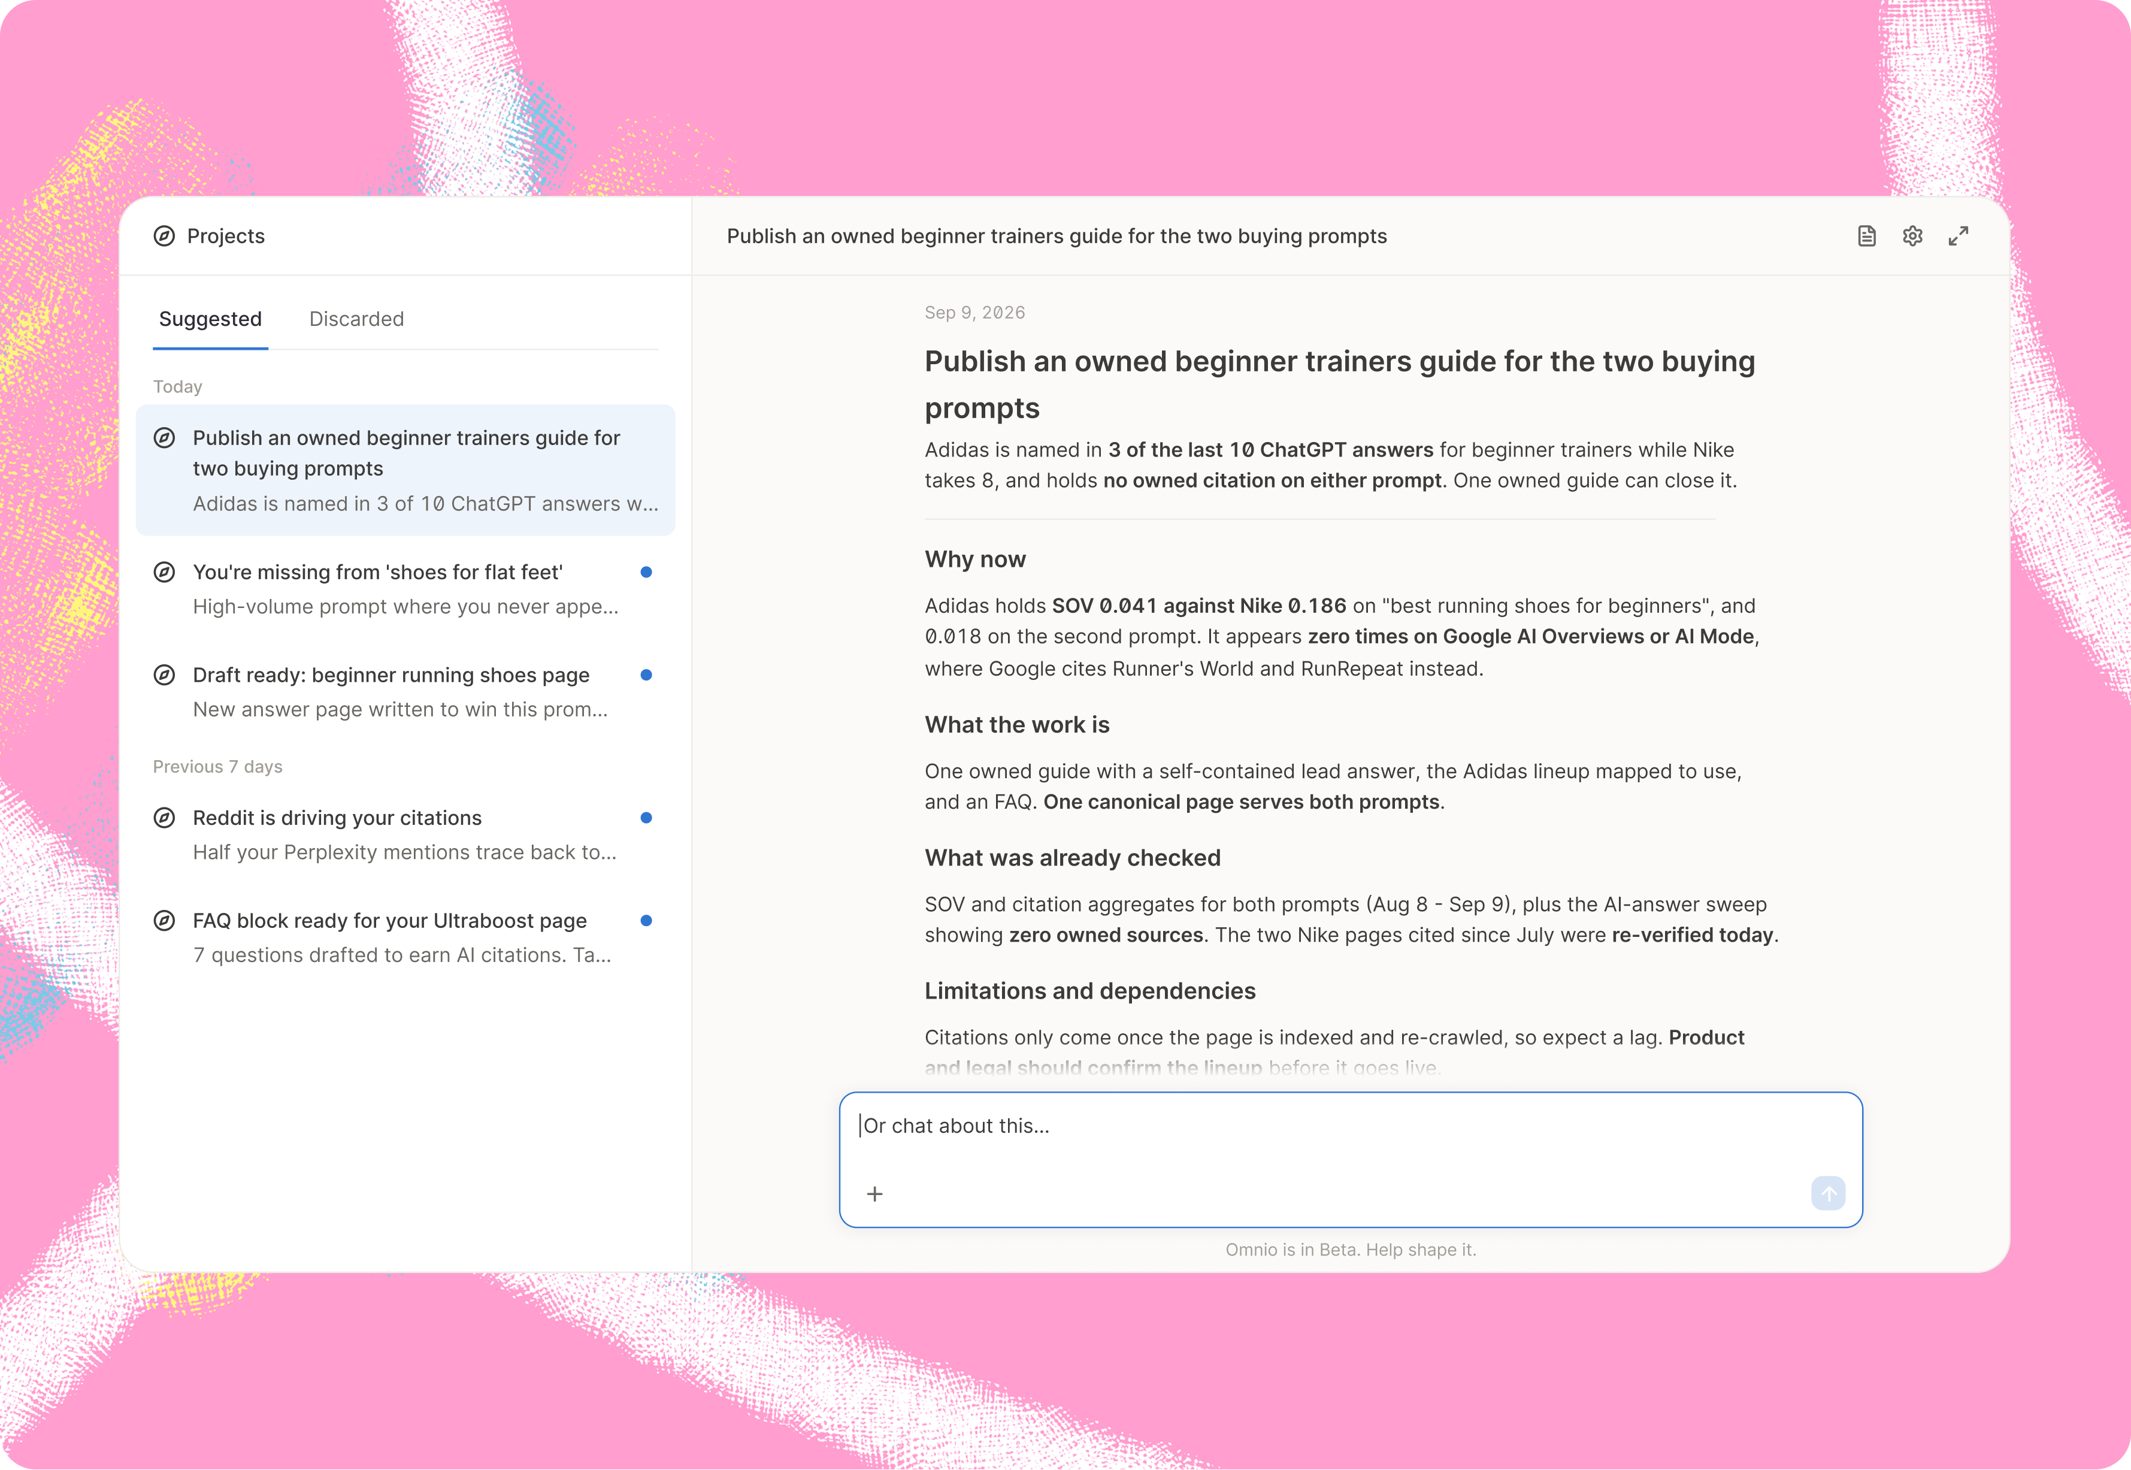This screenshot has width=2131, height=1470.
Task: Click 'New answer page written to win' preview
Action: pyautogui.click(x=399, y=709)
